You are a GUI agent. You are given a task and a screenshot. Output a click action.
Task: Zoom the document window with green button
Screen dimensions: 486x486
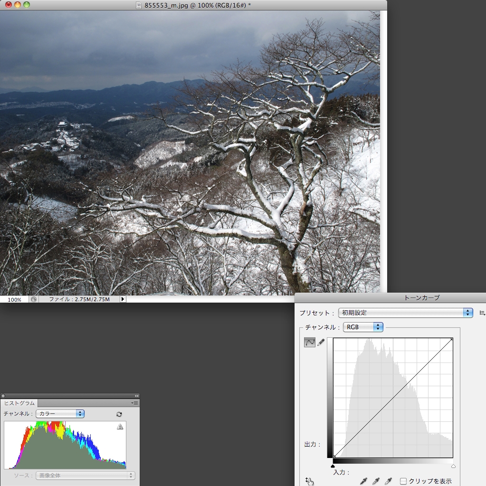[x=27, y=5]
